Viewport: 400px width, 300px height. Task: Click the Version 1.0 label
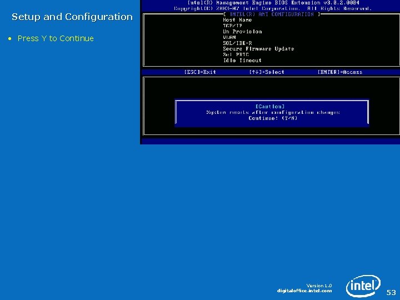pos(319,286)
